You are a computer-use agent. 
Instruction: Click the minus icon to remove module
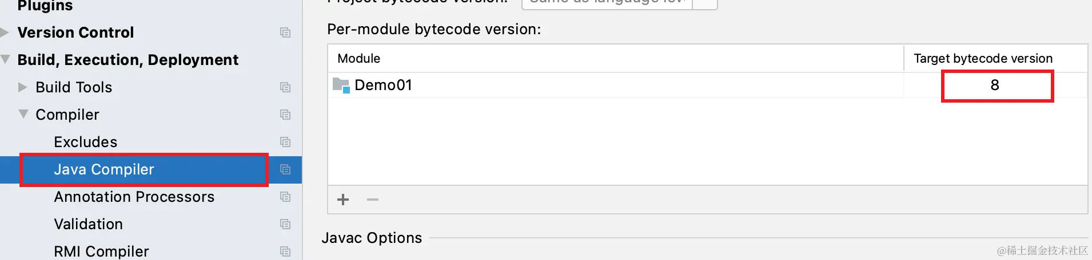pos(373,200)
